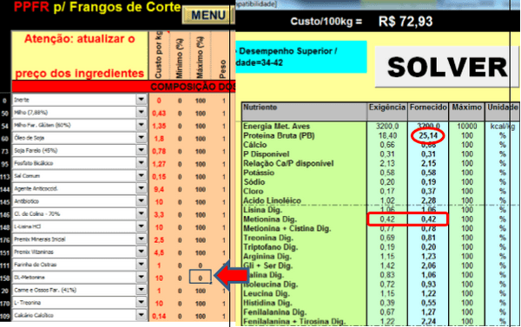Expand the Premix Vitaminas dropdown arrow
The image size is (521, 327).
[142, 252]
